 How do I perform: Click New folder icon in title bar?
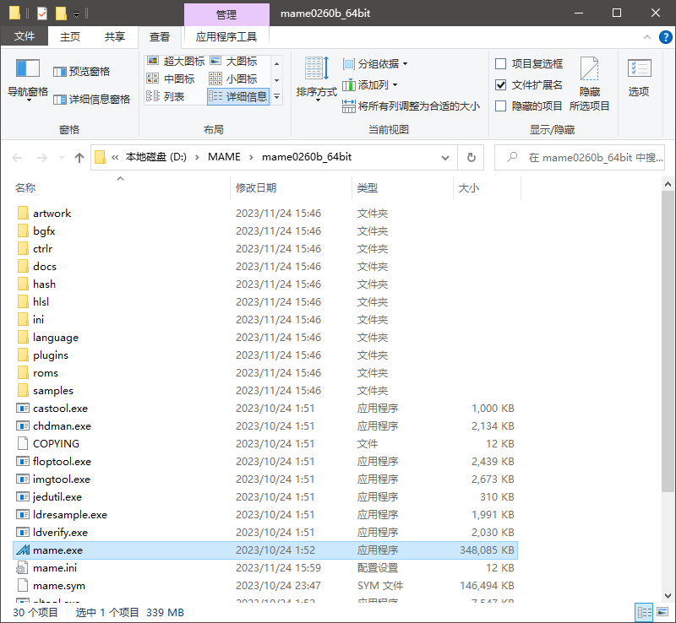tap(61, 14)
